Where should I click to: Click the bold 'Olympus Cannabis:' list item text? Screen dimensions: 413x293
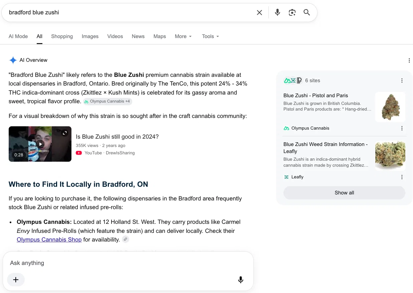(44, 222)
